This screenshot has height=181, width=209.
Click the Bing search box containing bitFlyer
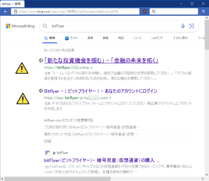119,26
